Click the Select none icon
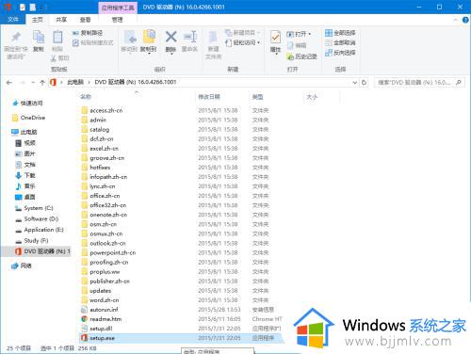This screenshot has height=354, width=471. pyautogui.click(x=329, y=42)
